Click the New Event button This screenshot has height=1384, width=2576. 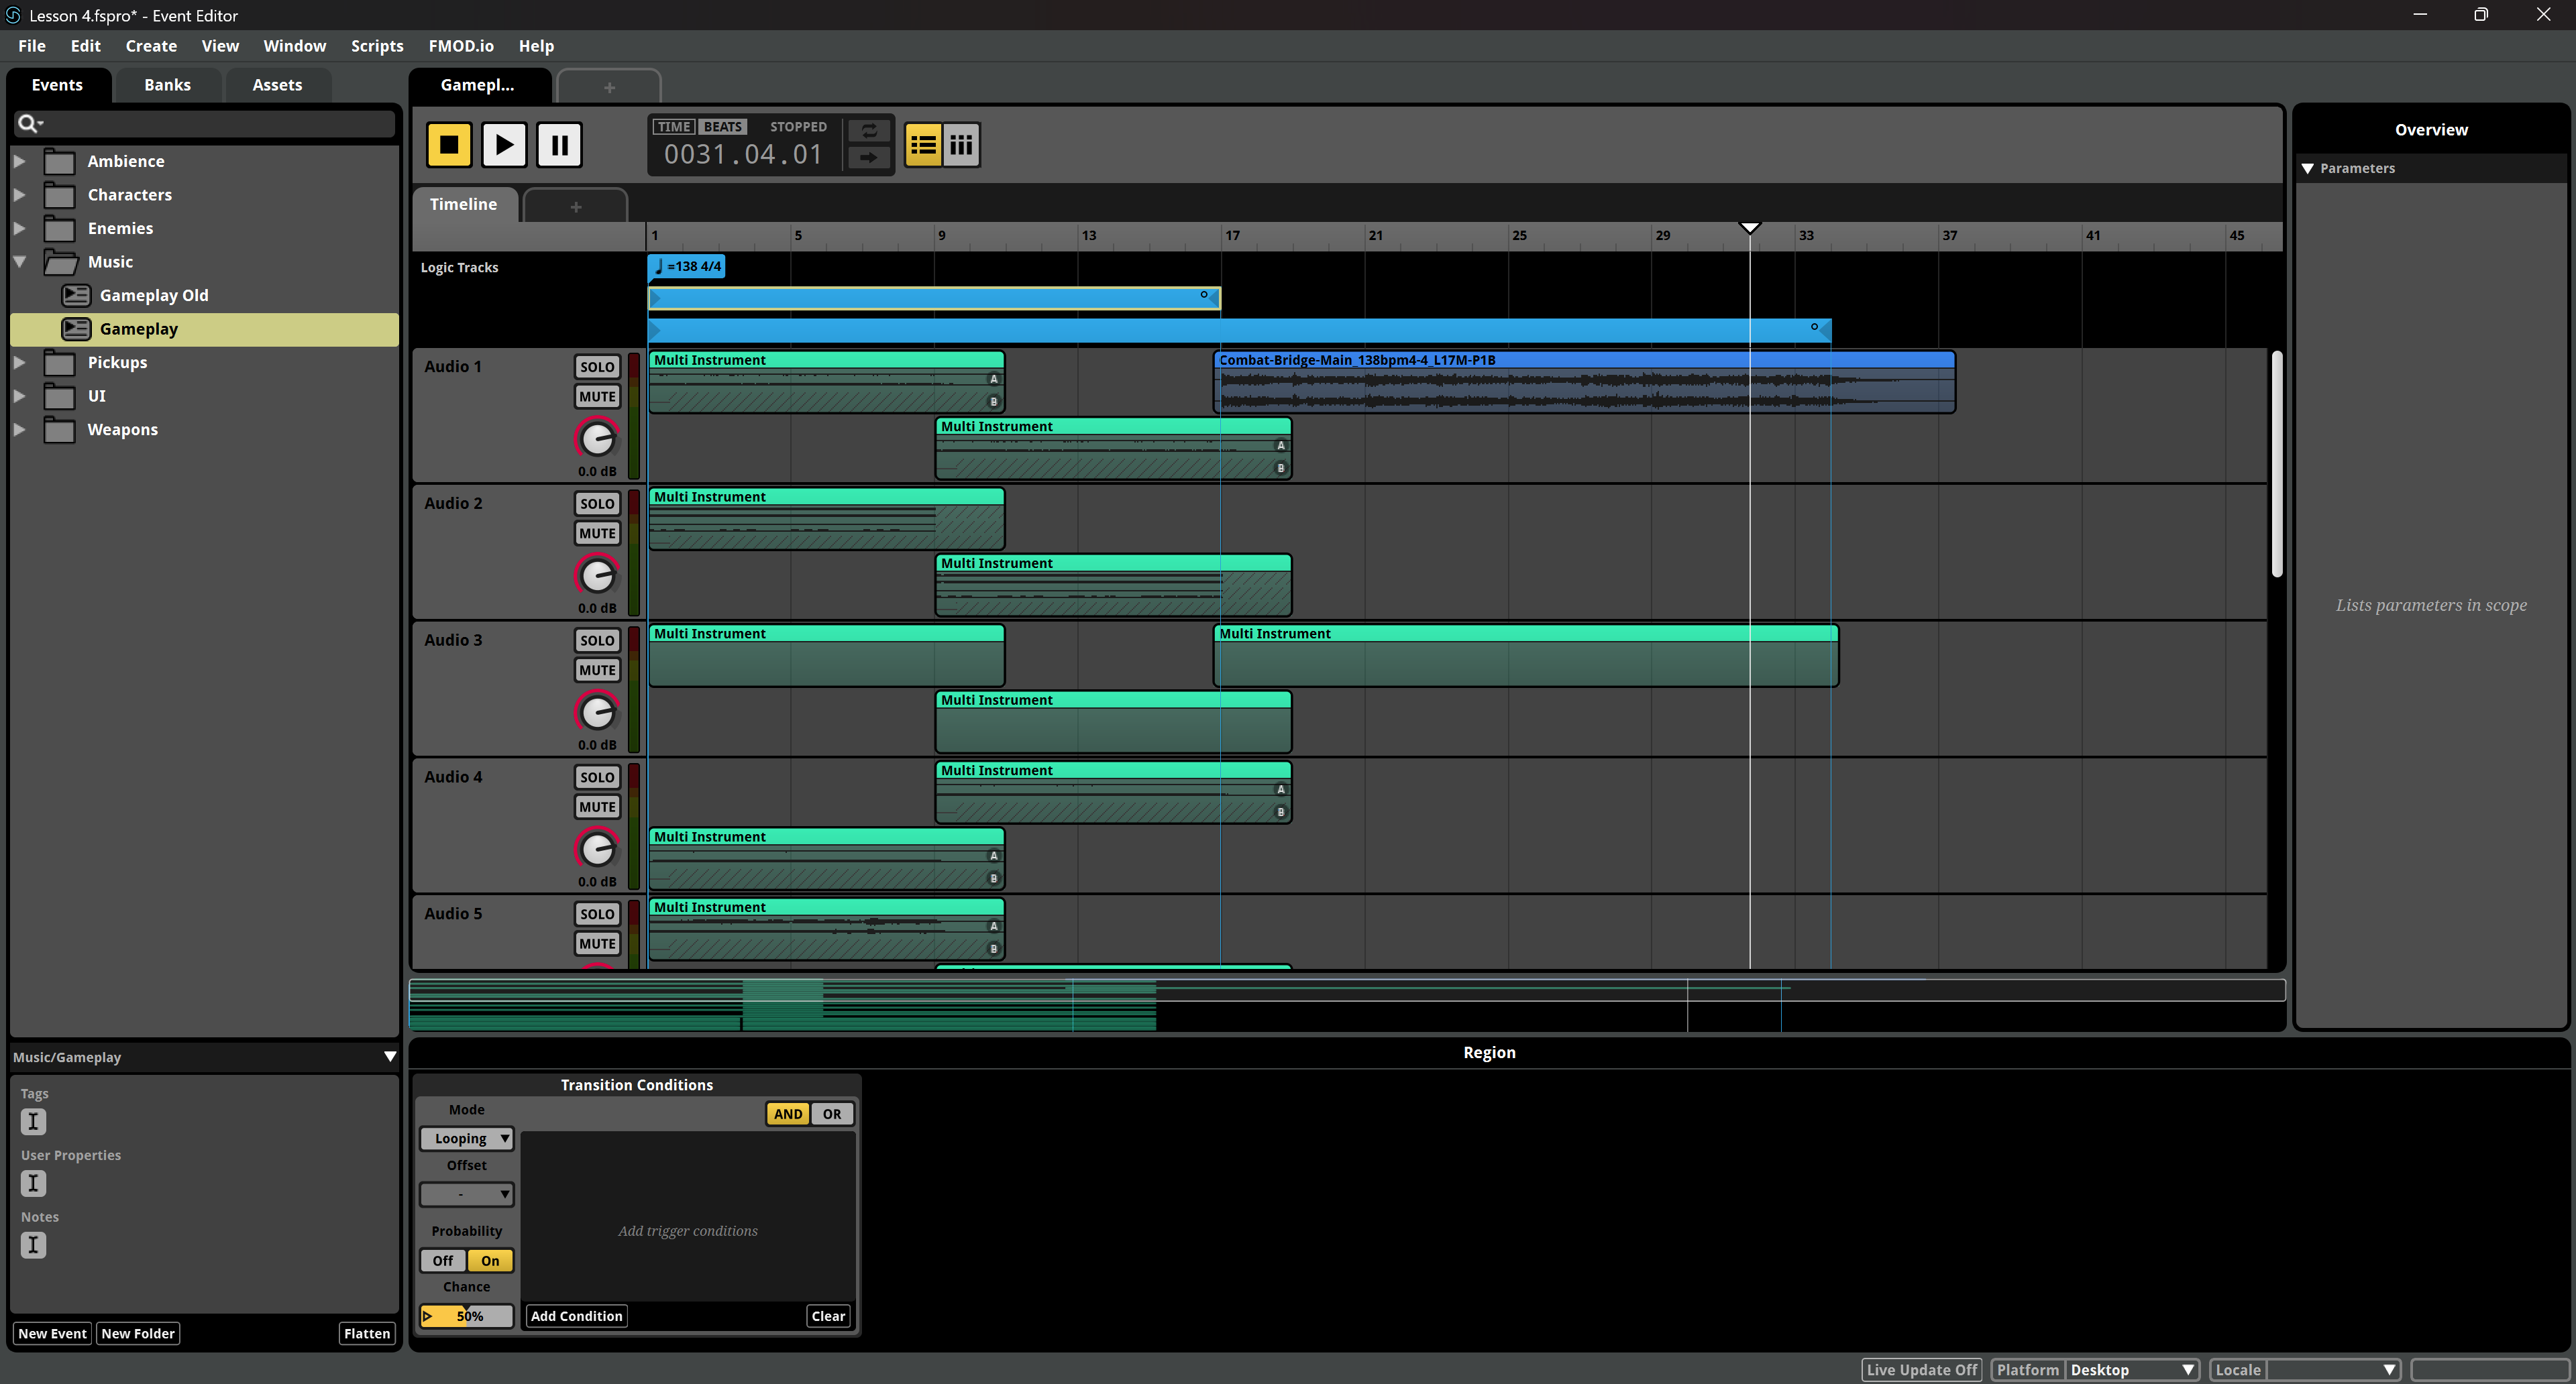(x=52, y=1334)
